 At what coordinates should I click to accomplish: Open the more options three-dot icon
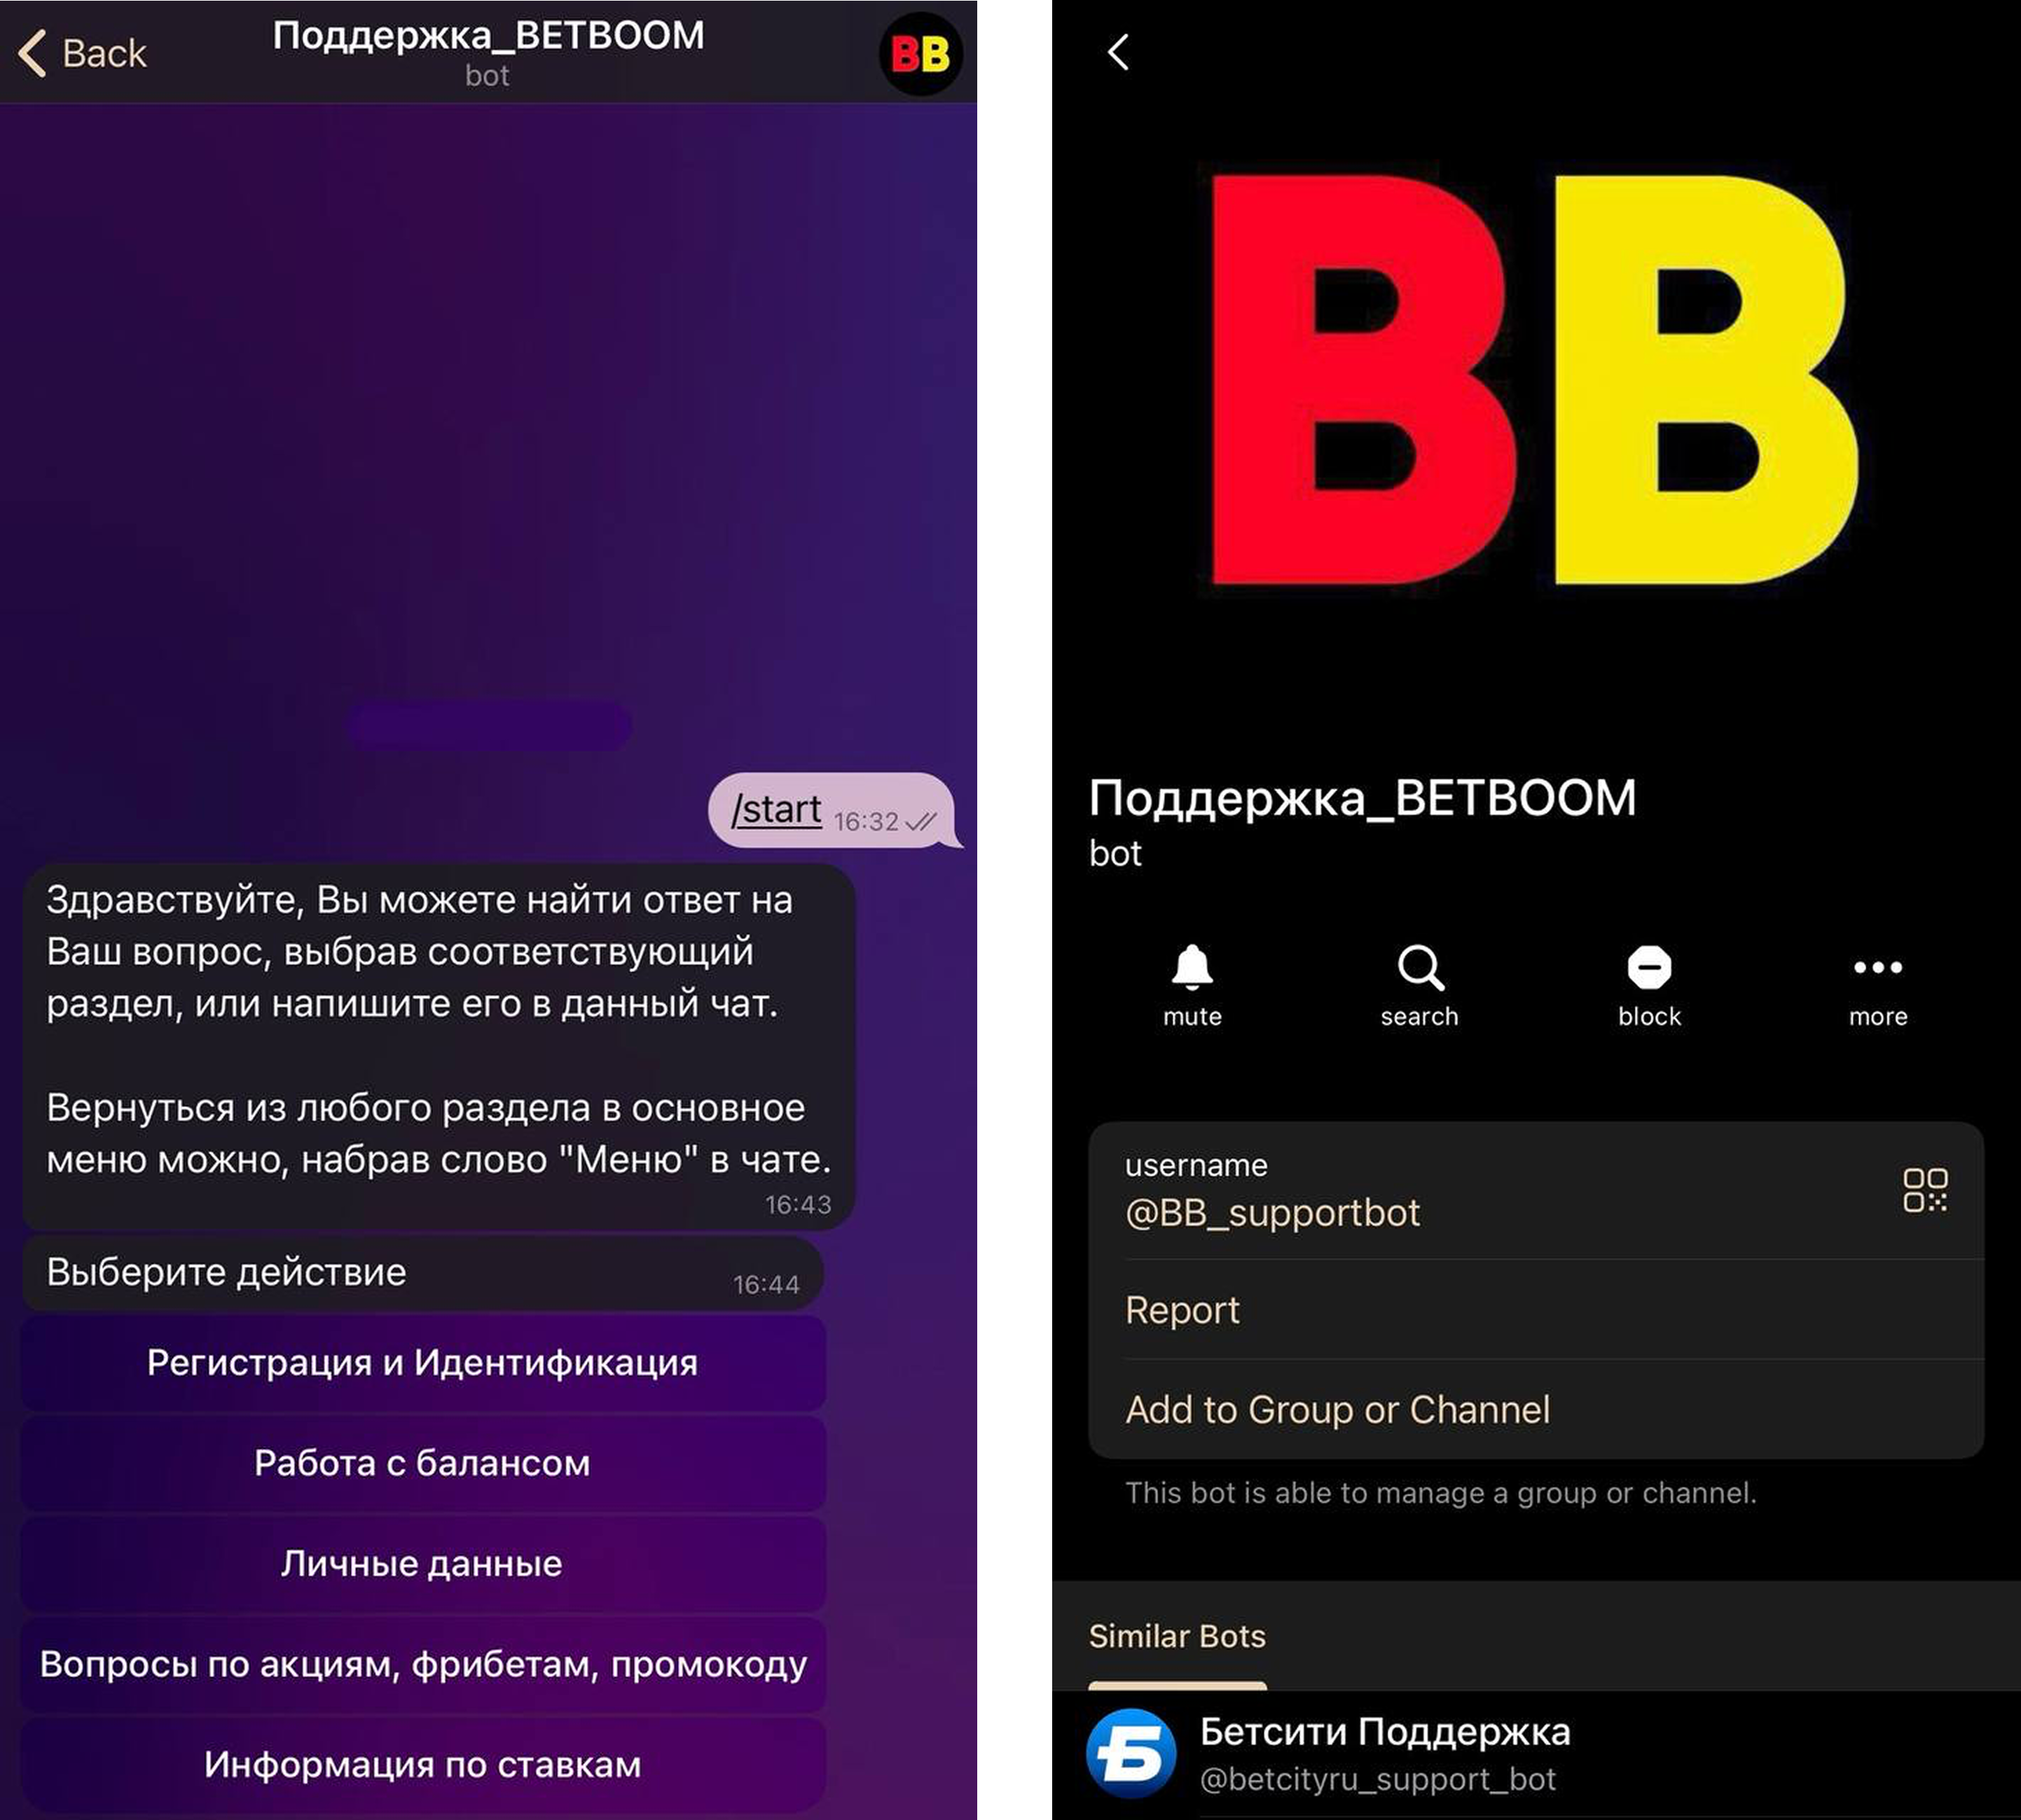[1878, 967]
